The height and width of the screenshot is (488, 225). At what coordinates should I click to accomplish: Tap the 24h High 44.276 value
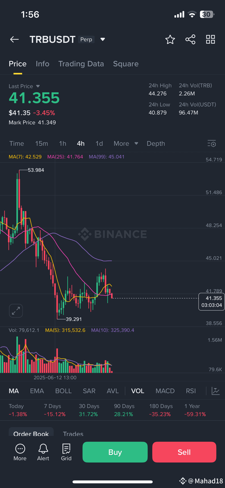[158, 94]
